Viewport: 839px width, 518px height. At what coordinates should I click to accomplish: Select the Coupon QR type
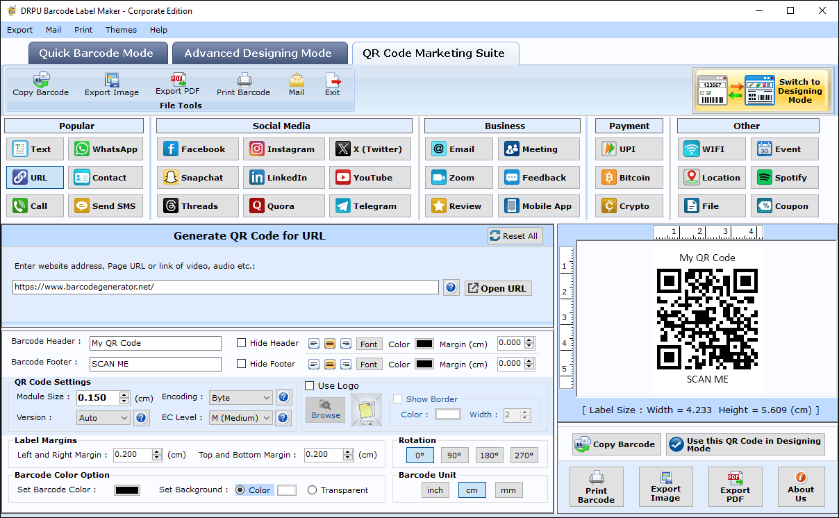pos(785,206)
